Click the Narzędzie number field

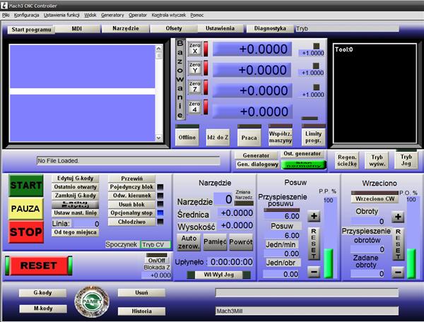click(223, 199)
